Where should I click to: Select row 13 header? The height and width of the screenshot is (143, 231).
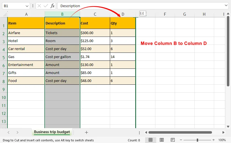(x=4, y=120)
